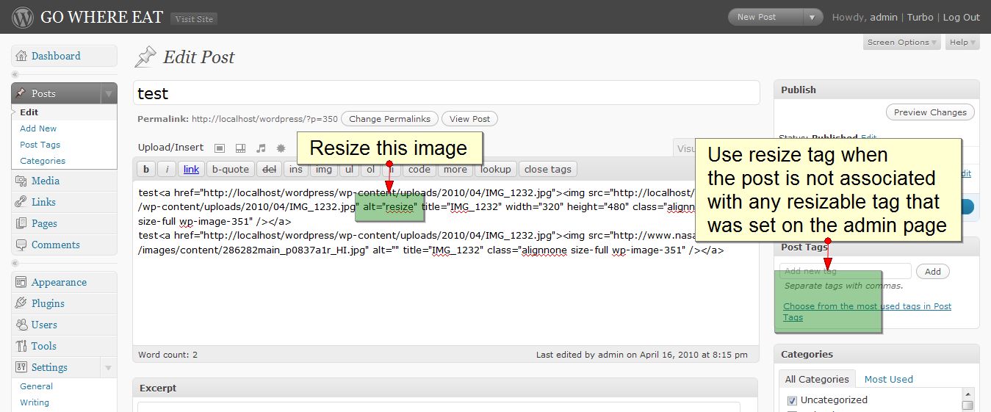Click the Log Out link
Viewport: 991px width, 412px height.
(962, 17)
